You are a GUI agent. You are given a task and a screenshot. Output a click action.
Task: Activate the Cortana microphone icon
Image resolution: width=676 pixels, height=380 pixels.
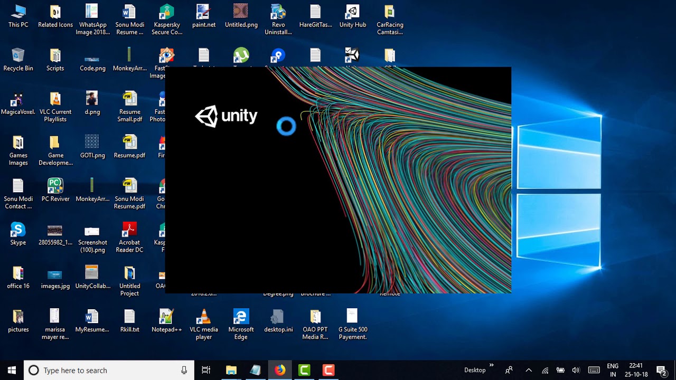point(184,370)
